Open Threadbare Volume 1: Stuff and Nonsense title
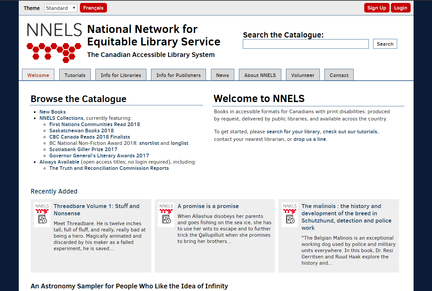 [96, 210]
